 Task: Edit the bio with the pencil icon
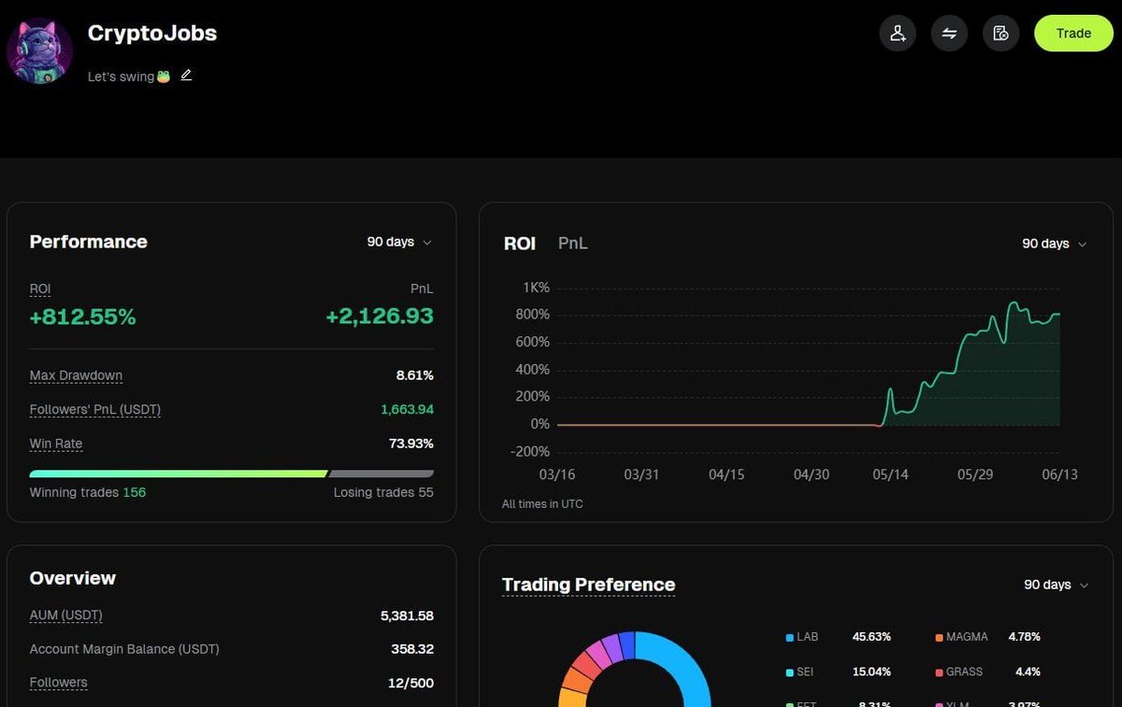186,76
